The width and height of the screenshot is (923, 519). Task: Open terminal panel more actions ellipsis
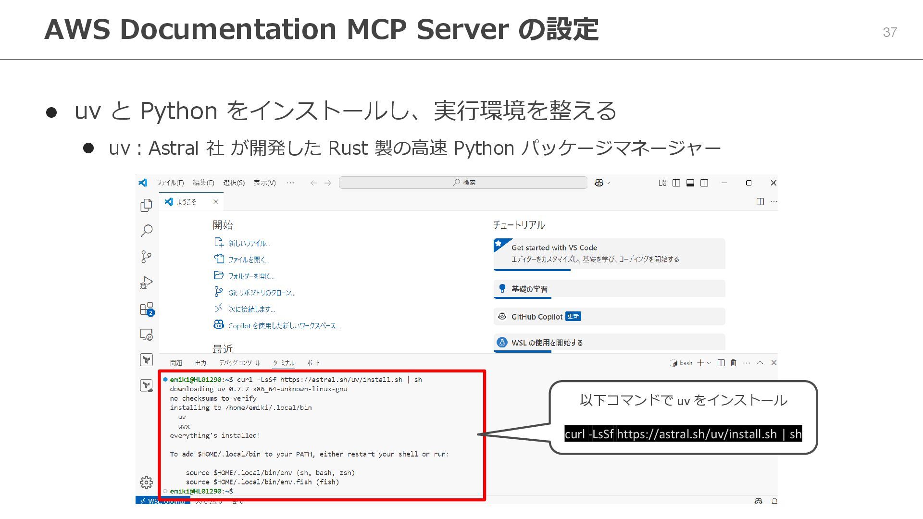tap(747, 363)
